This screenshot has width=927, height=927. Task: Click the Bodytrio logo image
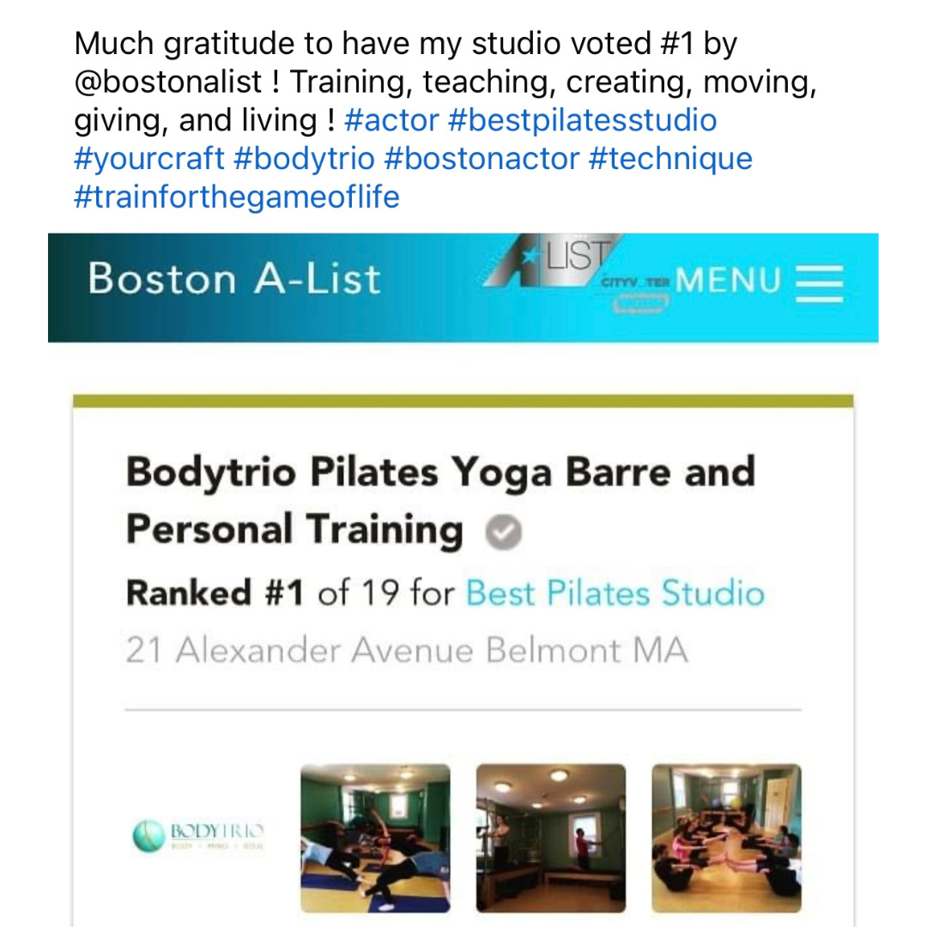198,835
